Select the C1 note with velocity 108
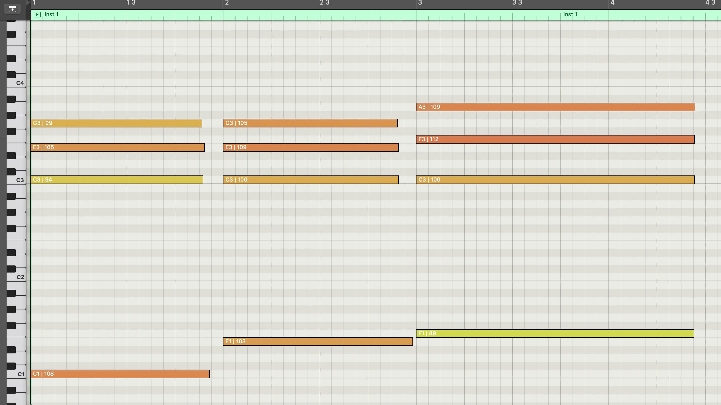This screenshot has width=721, height=405. tap(120, 374)
